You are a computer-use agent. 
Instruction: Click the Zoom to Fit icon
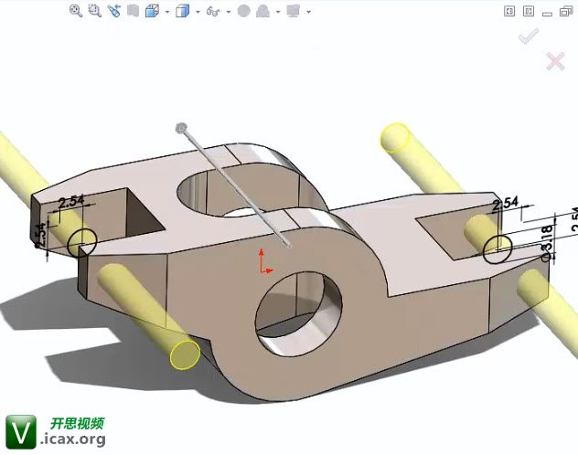(x=76, y=11)
